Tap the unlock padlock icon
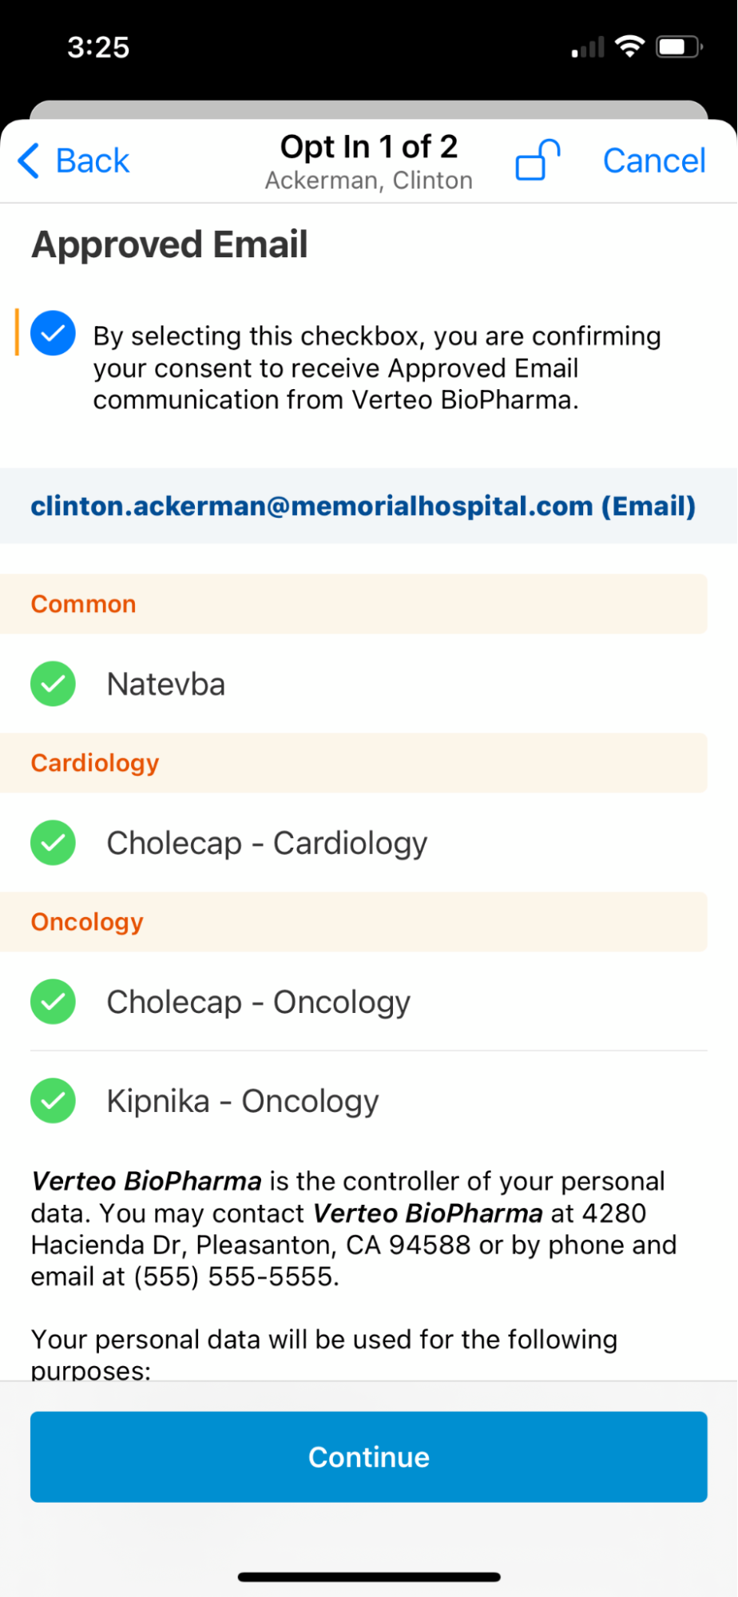Screen dimensions: 738x1597 (538, 160)
